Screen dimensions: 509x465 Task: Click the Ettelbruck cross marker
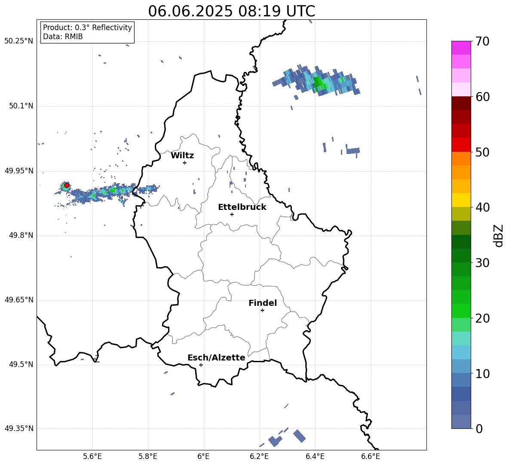pos(232,214)
